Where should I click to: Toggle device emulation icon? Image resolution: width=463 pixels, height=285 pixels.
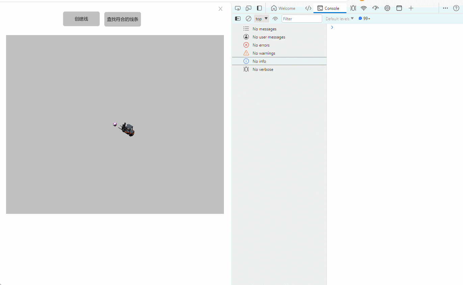[249, 8]
